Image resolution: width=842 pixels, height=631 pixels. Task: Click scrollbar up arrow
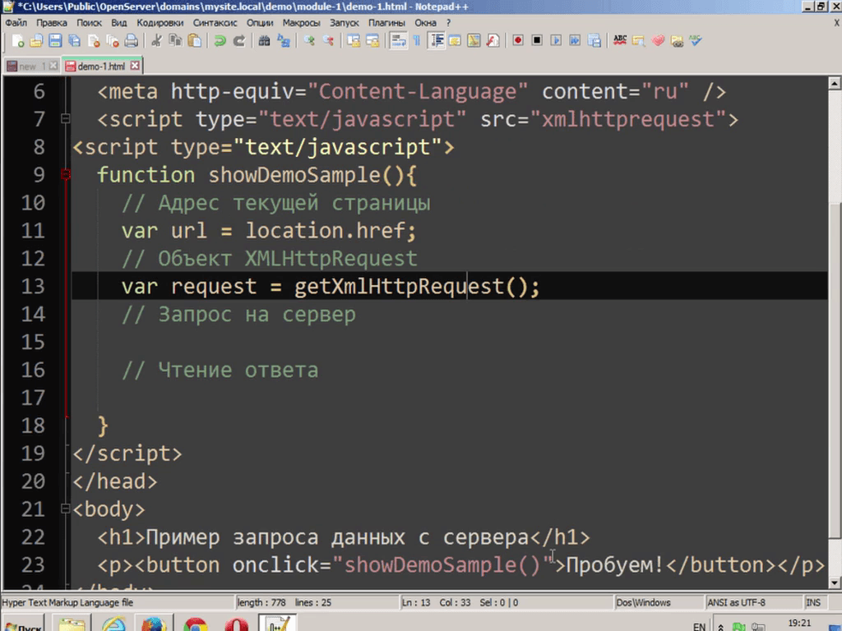point(834,83)
